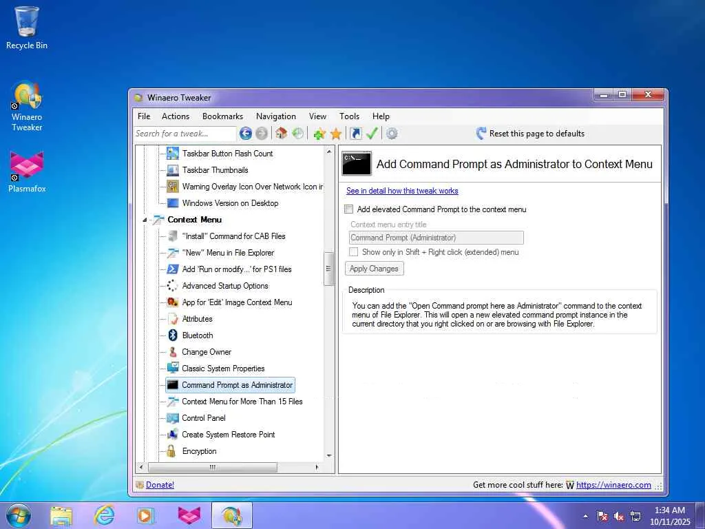Image resolution: width=705 pixels, height=529 pixels.
Task: Click the Classic System Properties monitor icon
Action: pyautogui.click(x=173, y=368)
